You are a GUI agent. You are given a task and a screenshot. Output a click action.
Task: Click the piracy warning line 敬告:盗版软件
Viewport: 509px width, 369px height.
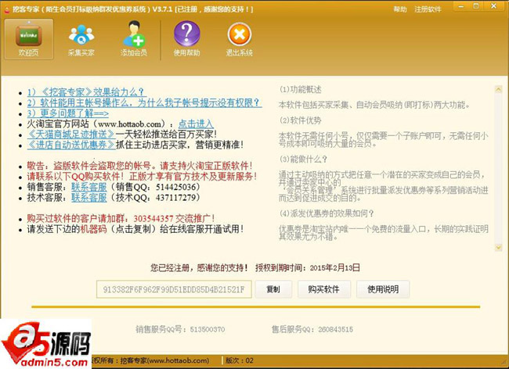coord(140,166)
